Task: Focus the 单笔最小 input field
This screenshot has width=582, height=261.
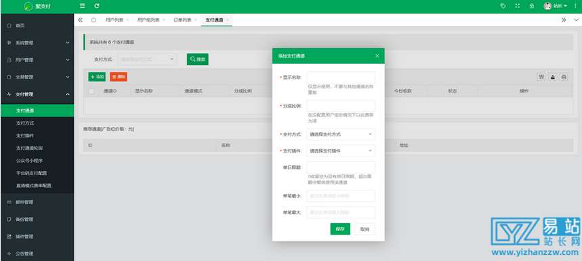Action: [341, 196]
